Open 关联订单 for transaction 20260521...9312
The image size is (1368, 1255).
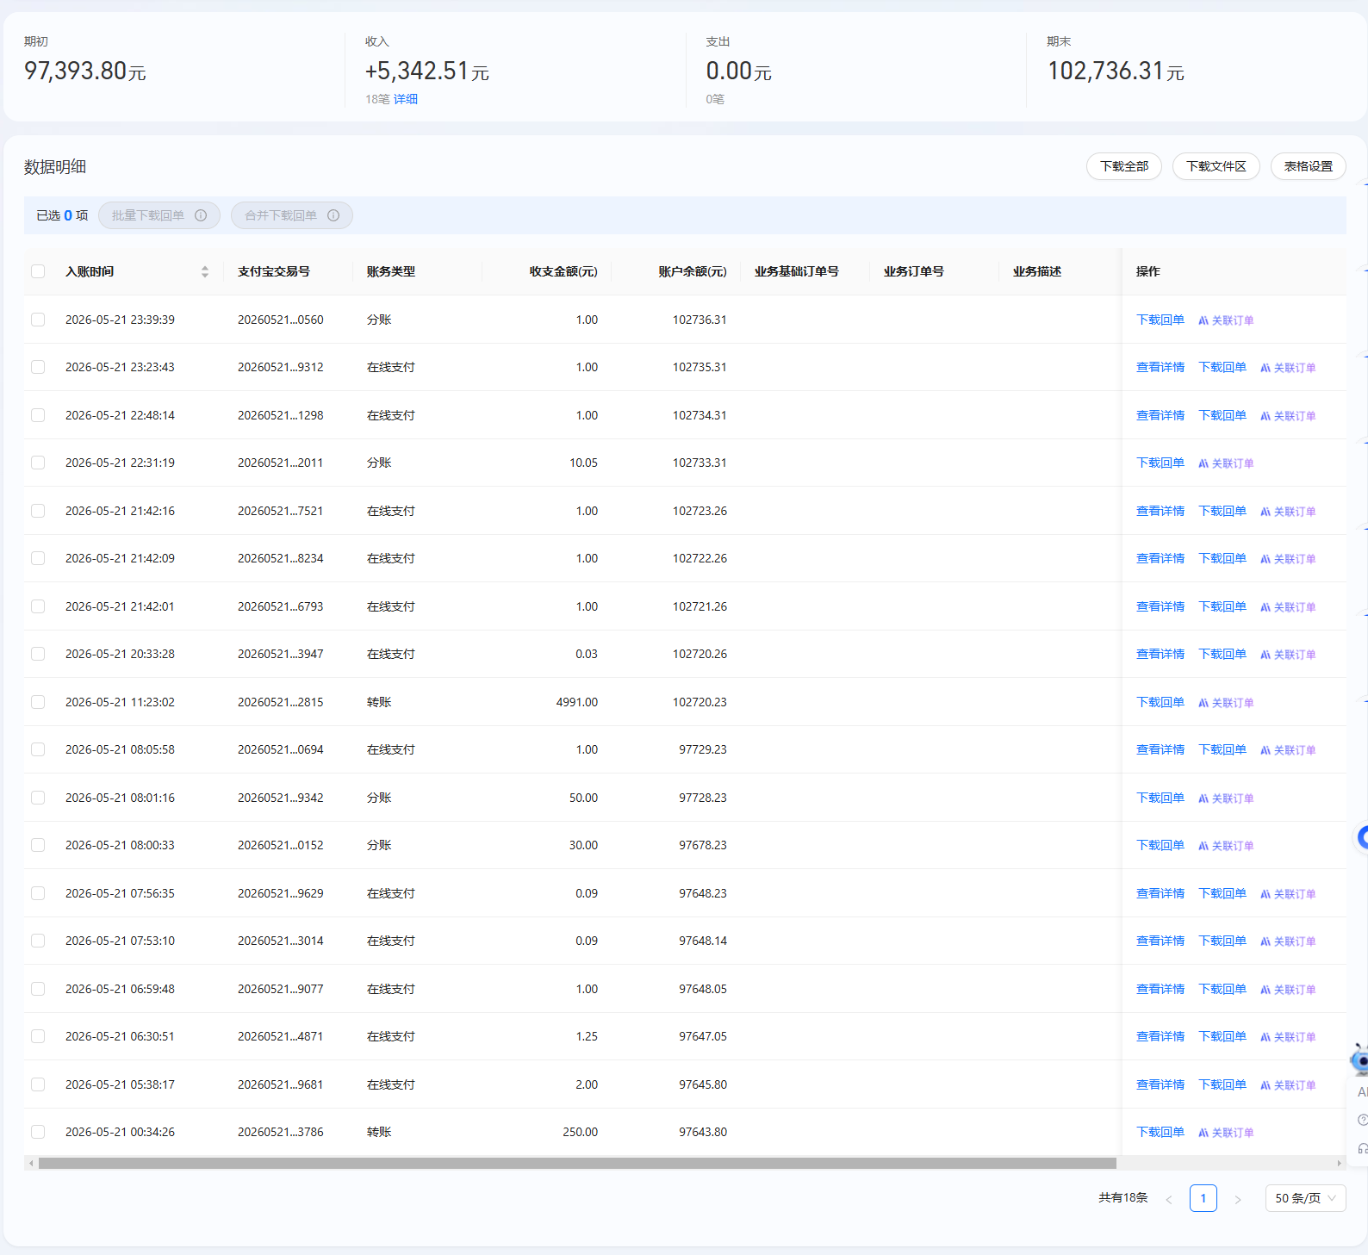click(x=1288, y=368)
